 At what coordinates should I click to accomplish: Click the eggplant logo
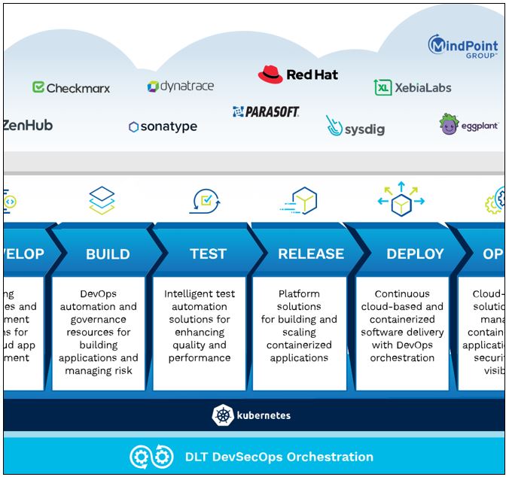(x=469, y=124)
